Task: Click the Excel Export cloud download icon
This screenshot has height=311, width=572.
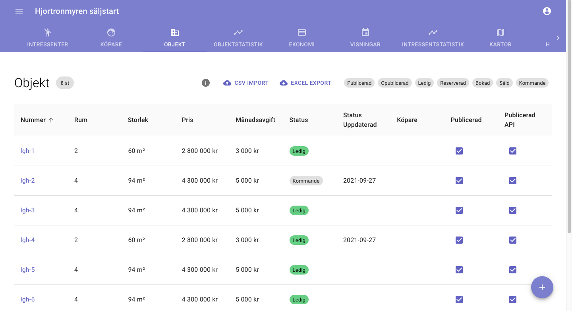Action: click(284, 83)
